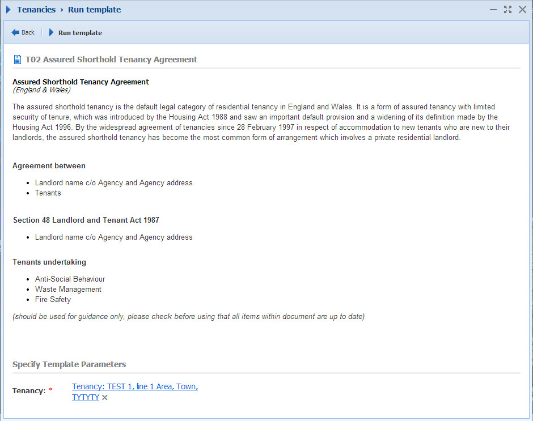Click the blue triangle icon before Tenancies
Viewport: 533px width, 421px height.
[9, 10]
